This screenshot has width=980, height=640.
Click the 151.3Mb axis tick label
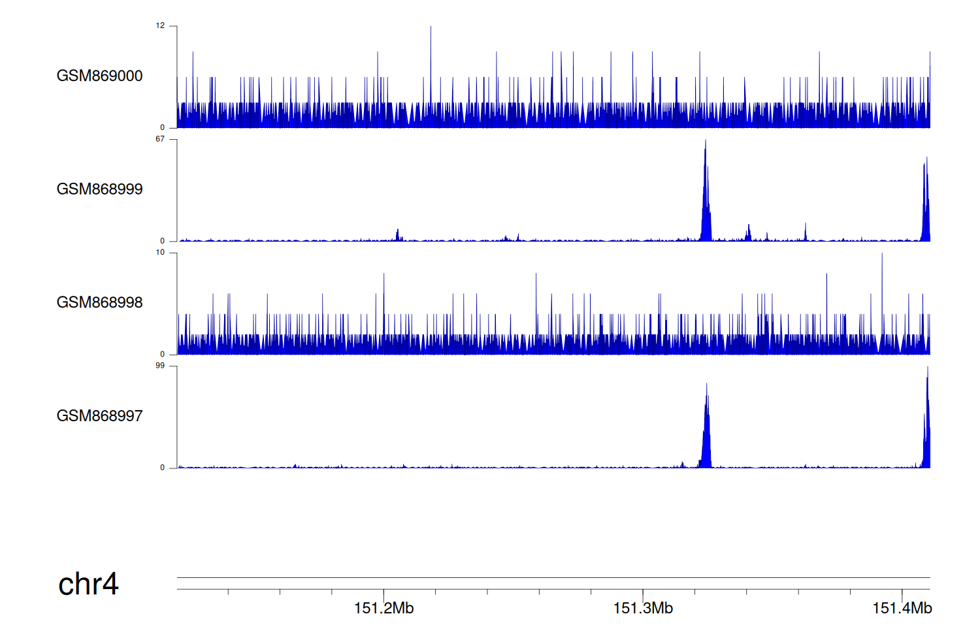point(643,609)
